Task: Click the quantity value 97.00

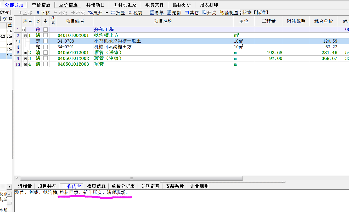Action: tap(276, 58)
